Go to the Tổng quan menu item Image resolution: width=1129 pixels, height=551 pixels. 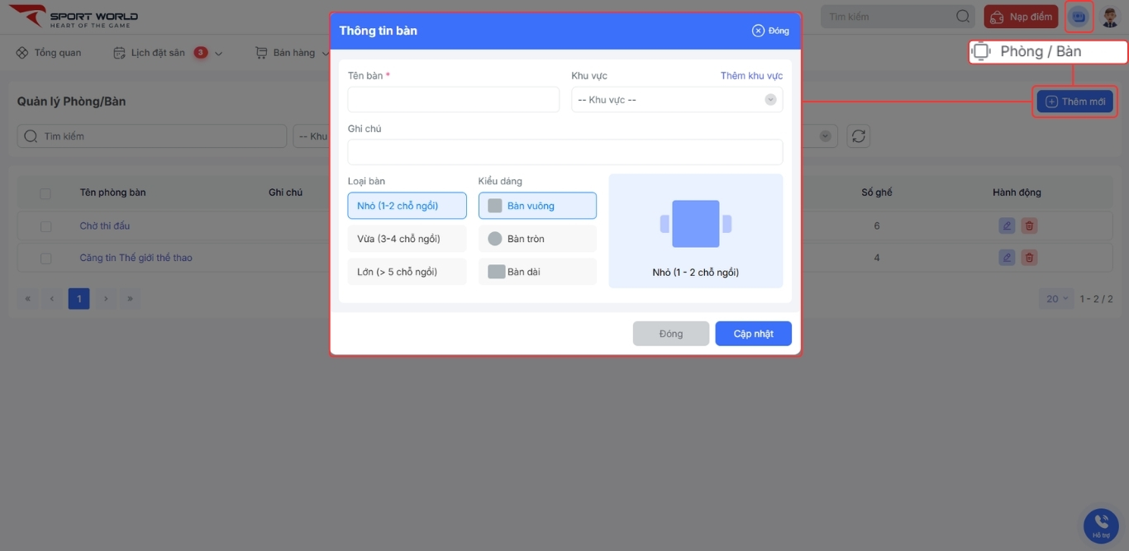[x=49, y=53]
